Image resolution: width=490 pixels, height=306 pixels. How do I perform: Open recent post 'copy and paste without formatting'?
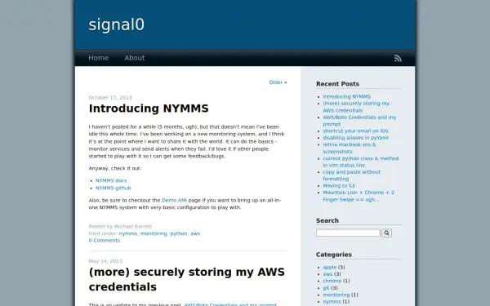[351, 175]
